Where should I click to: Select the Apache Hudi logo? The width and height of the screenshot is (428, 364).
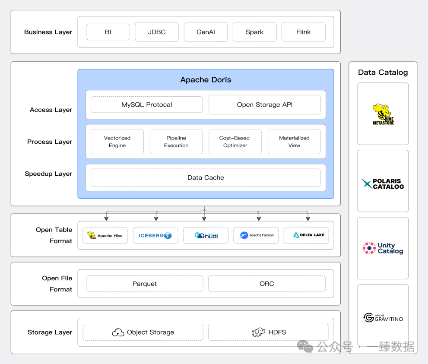click(206, 235)
